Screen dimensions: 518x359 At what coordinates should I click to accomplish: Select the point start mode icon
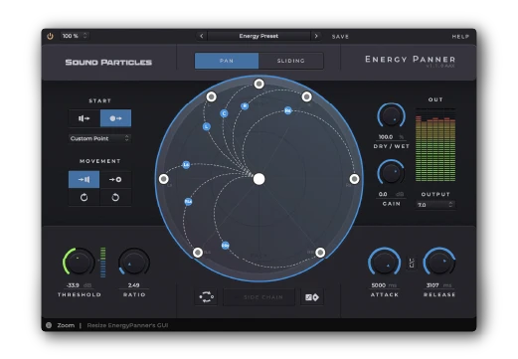115,118
